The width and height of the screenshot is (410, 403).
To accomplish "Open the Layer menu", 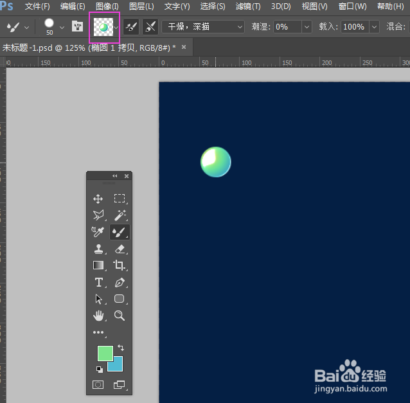I will [x=141, y=6].
